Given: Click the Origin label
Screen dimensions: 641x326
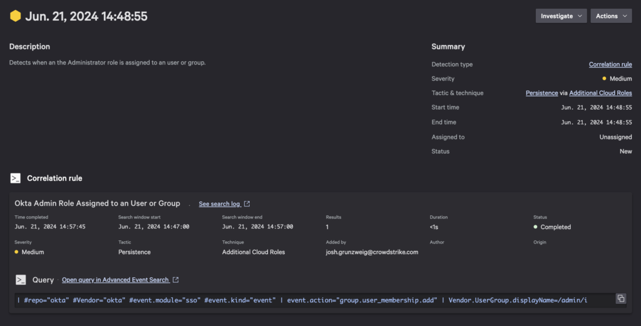Looking at the screenshot, I should pyautogui.click(x=540, y=242).
